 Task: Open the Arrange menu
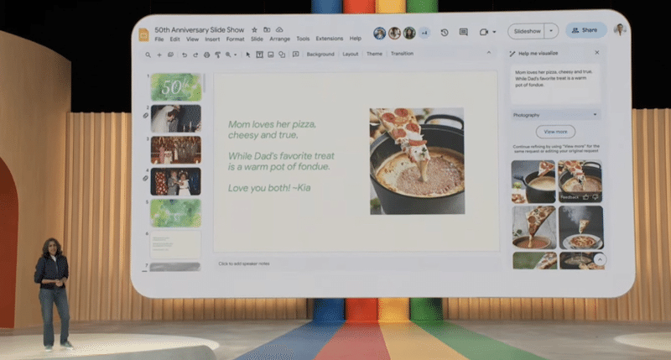click(x=280, y=39)
